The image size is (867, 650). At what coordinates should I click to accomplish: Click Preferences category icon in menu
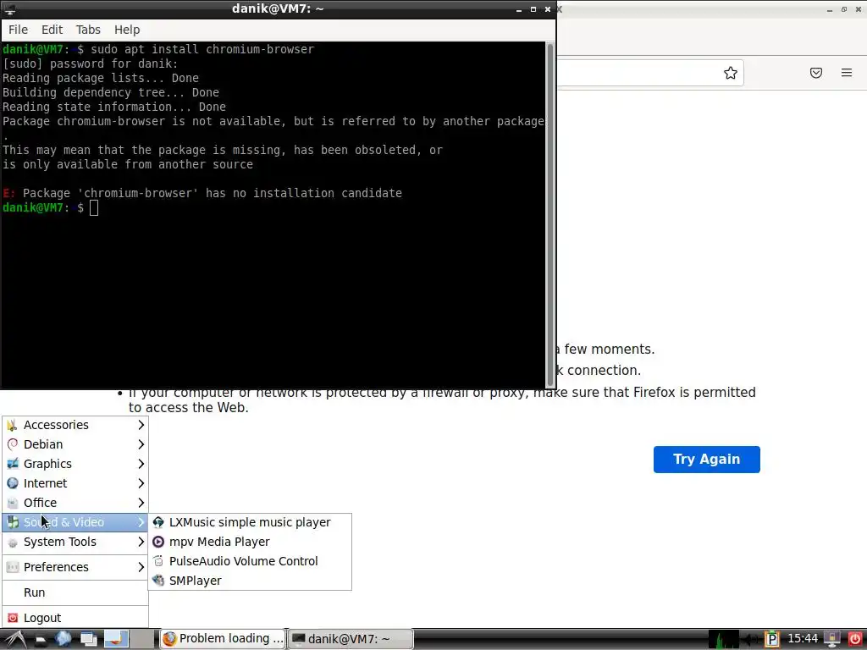[x=13, y=567]
